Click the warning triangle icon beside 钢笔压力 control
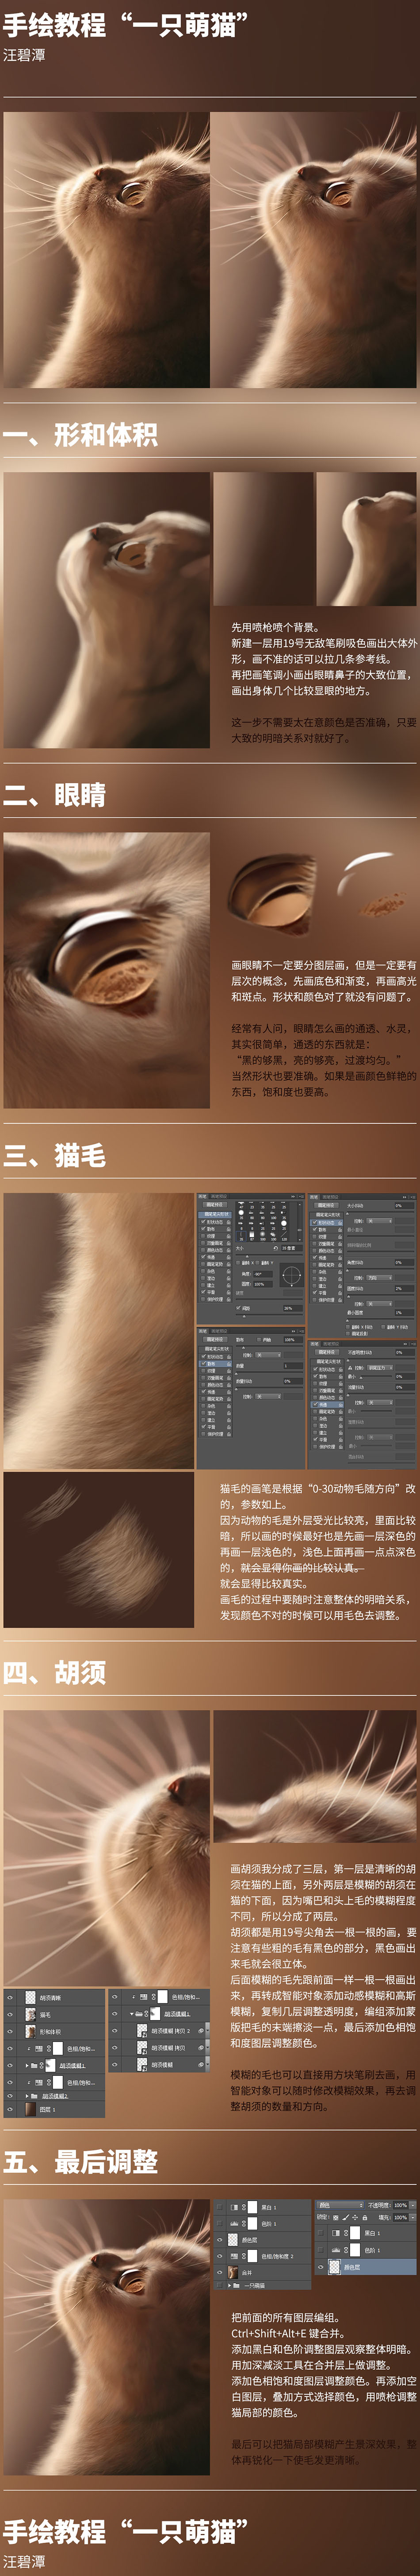Screen dimensions: 420x2576 pyautogui.click(x=351, y=1367)
